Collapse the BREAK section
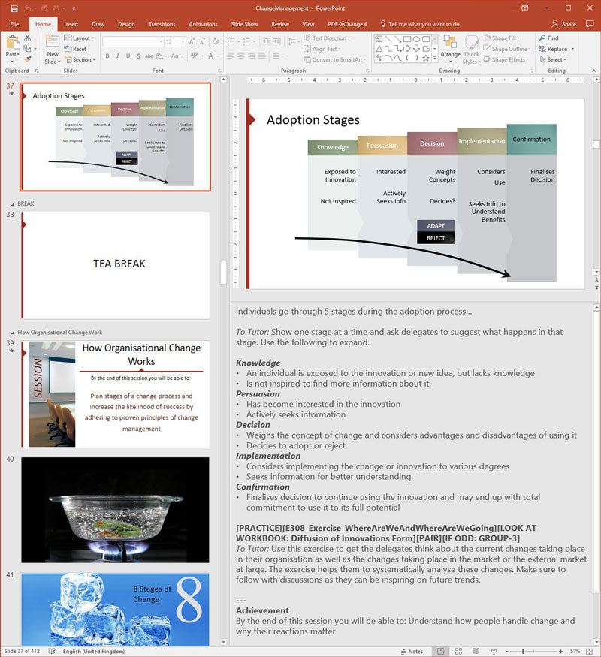This screenshot has width=601, height=657. click(x=12, y=204)
